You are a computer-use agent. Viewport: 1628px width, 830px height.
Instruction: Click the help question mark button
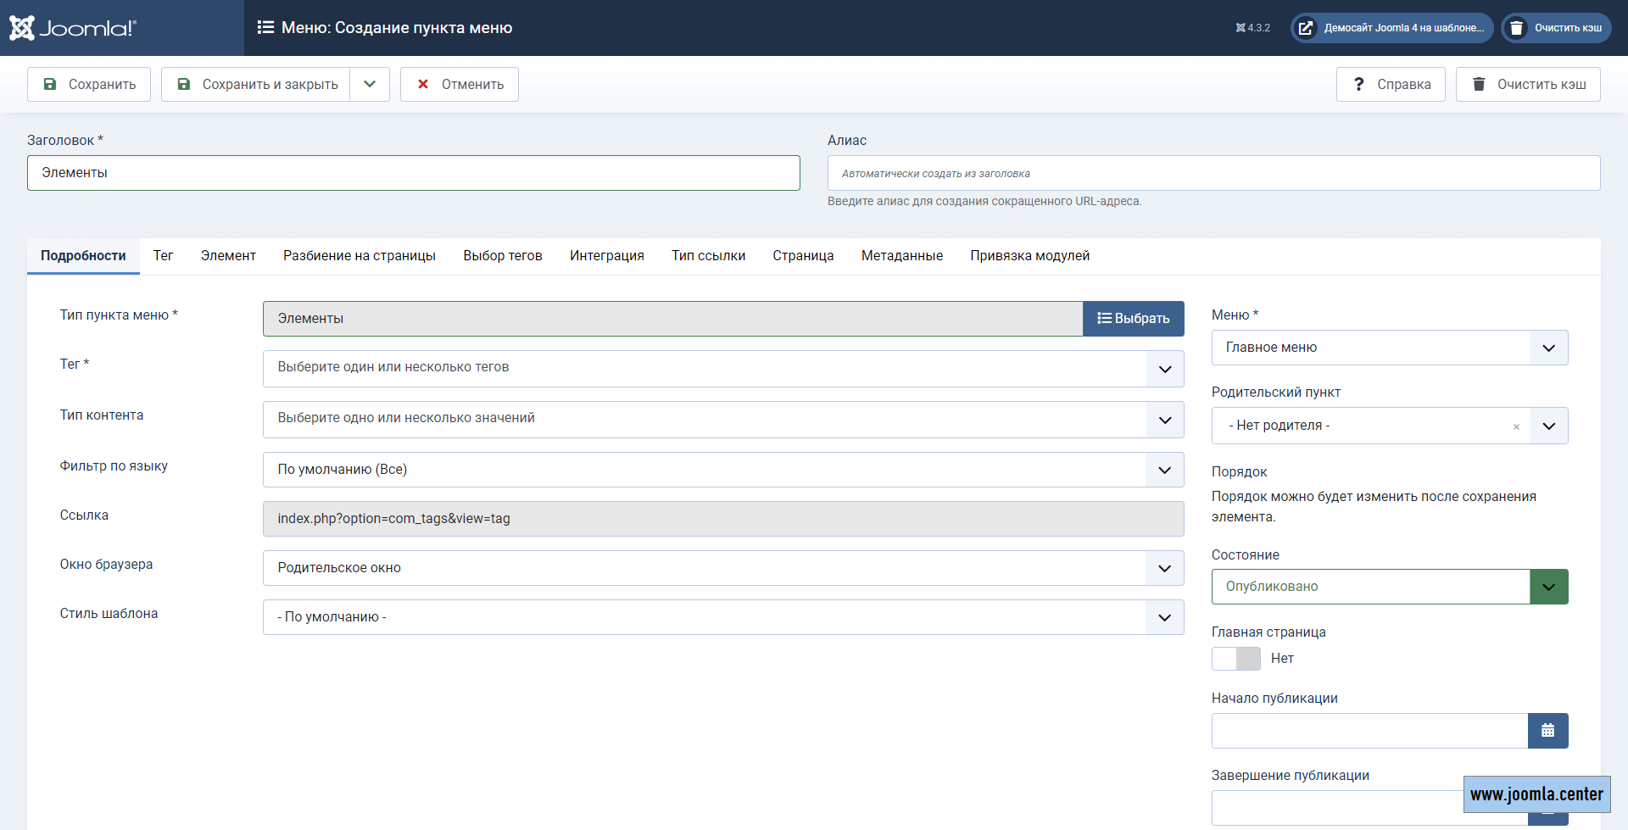click(1390, 85)
